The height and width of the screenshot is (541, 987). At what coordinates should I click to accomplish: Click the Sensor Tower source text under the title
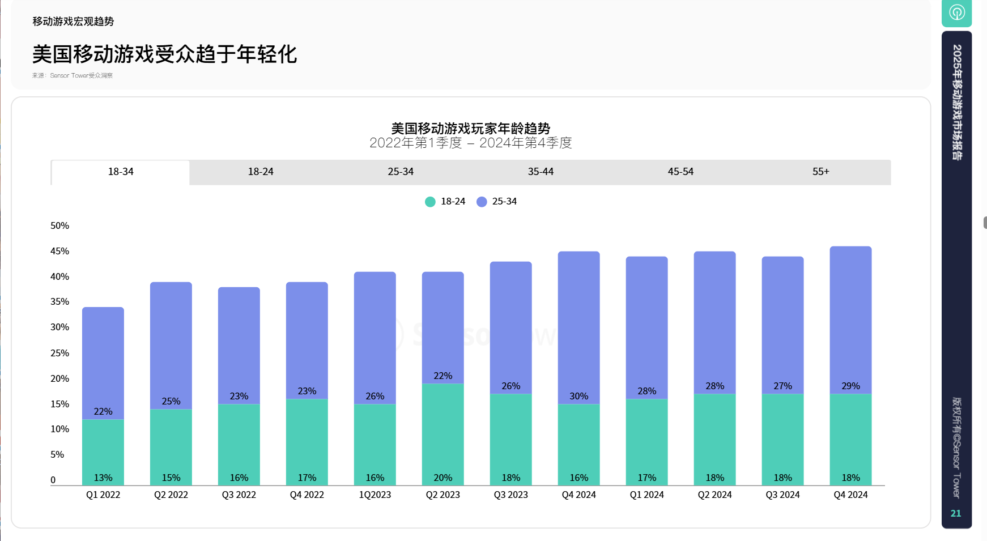pos(73,75)
